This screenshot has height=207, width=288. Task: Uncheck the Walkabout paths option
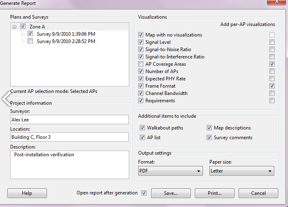point(142,127)
